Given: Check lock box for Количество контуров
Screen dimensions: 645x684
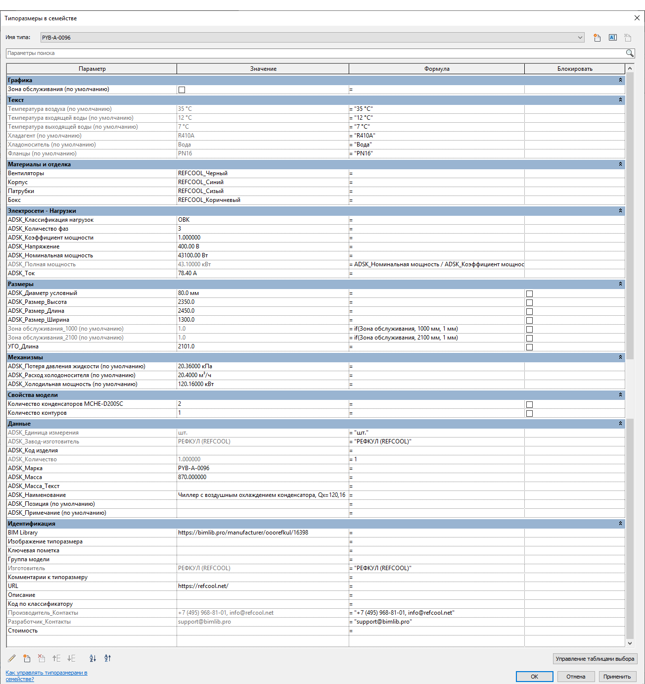Looking at the screenshot, I should (529, 413).
